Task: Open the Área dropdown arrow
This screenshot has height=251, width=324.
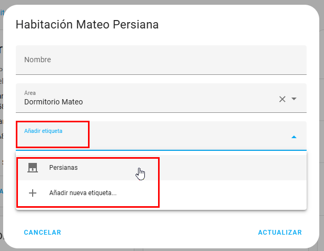Action: 294,99
